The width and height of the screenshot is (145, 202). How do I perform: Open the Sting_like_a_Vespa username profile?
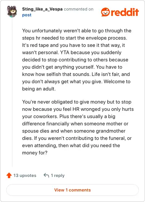[42, 9]
